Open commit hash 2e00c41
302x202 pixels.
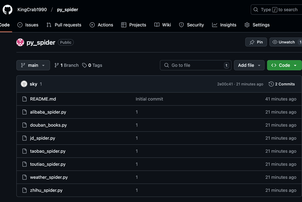click(225, 84)
